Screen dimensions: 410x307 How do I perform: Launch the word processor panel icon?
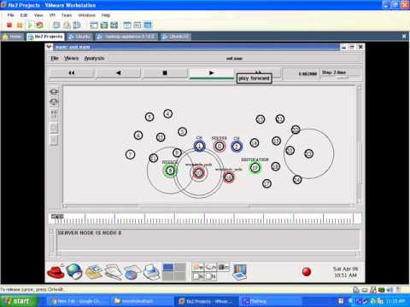(113, 272)
